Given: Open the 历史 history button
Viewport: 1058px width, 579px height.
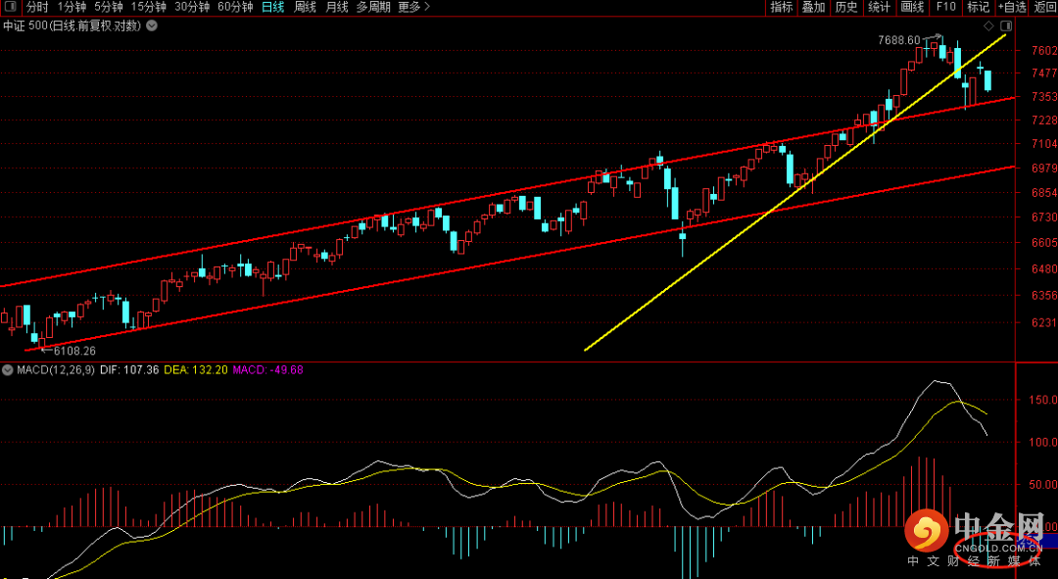Looking at the screenshot, I should 846,7.
